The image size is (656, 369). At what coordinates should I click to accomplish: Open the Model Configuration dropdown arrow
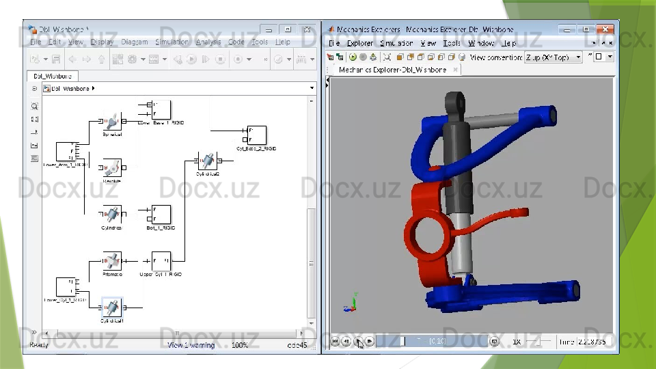click(142, 59)
